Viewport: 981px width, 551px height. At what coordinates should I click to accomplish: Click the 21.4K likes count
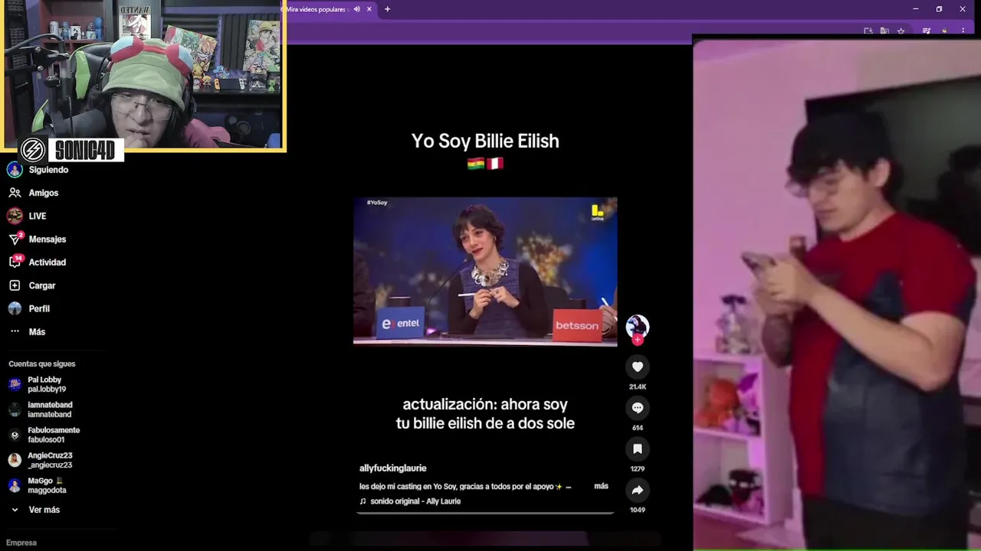pyautogui.click(x=637, y=387)
